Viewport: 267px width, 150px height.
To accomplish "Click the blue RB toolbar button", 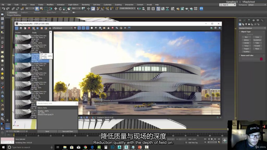I will (x=202, y=9).
